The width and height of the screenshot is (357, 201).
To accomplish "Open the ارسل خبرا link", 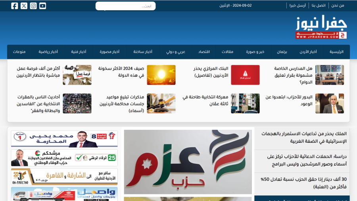I will coord(297,6).
